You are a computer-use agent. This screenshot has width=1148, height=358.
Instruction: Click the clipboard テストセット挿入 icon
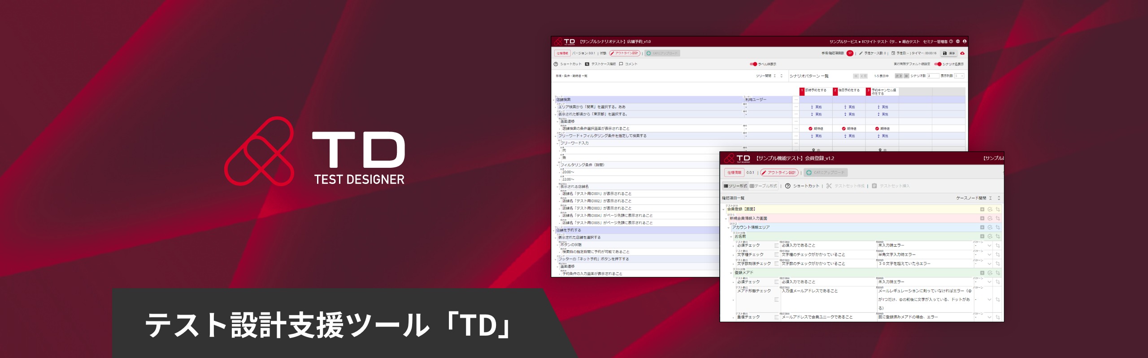click(874, 186)
